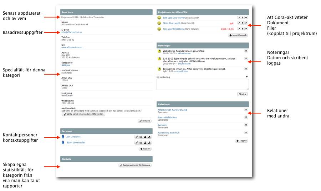Click Lägg till uppgift in Projektrum

[238, 35]
